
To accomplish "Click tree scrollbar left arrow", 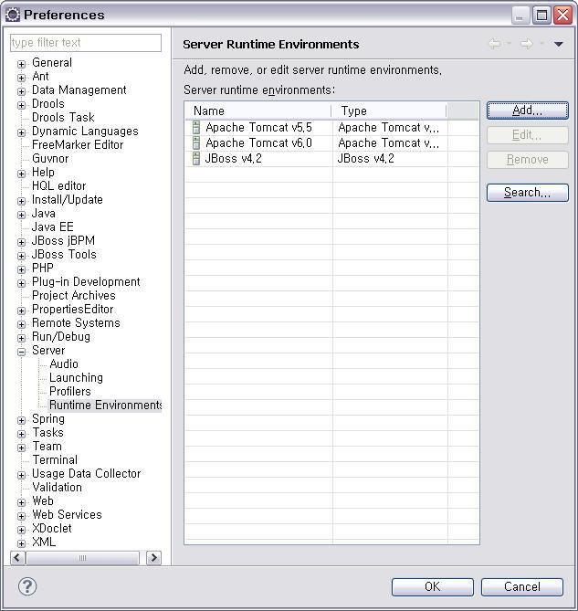I will (x=17, y=558).
